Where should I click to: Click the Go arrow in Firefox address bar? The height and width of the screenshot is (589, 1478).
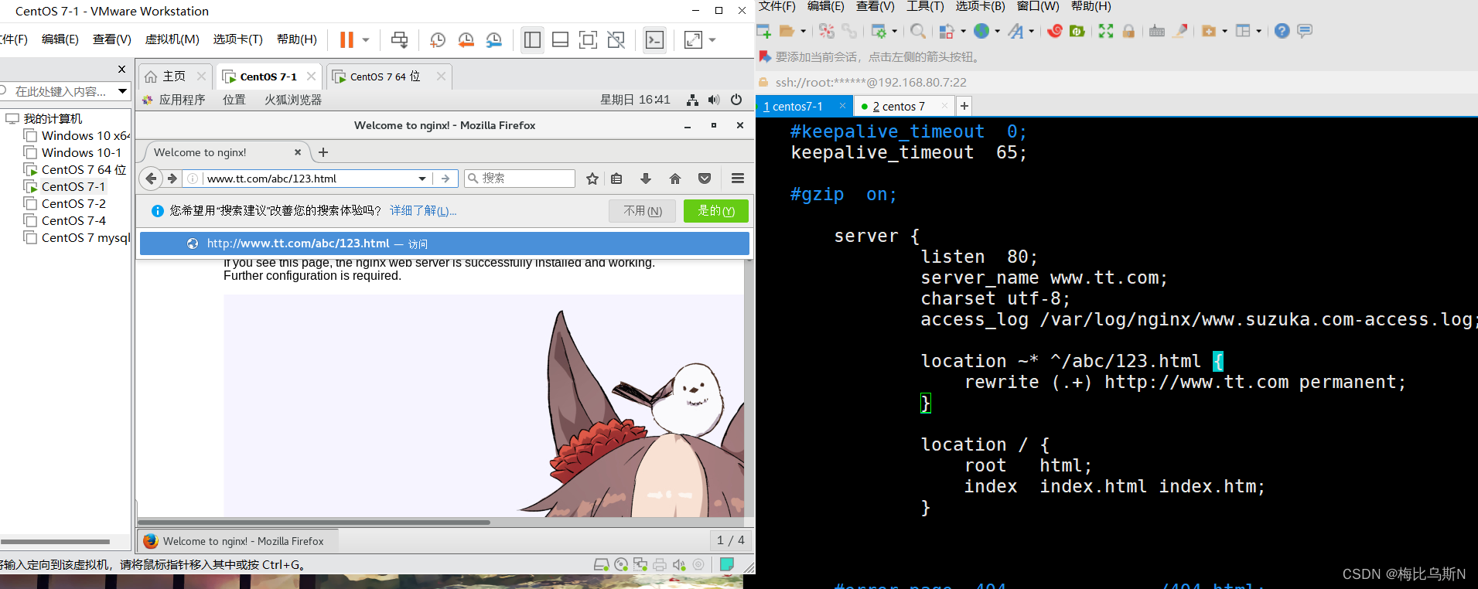pyautogui.click(x=445, y=179)
